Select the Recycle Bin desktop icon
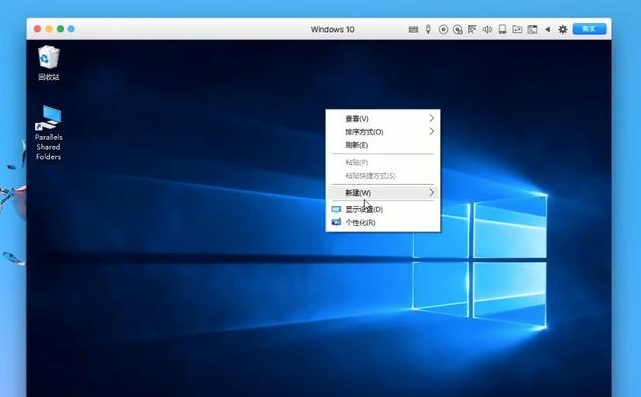Screen dimensions: 641x397 (x=49, y=63)
